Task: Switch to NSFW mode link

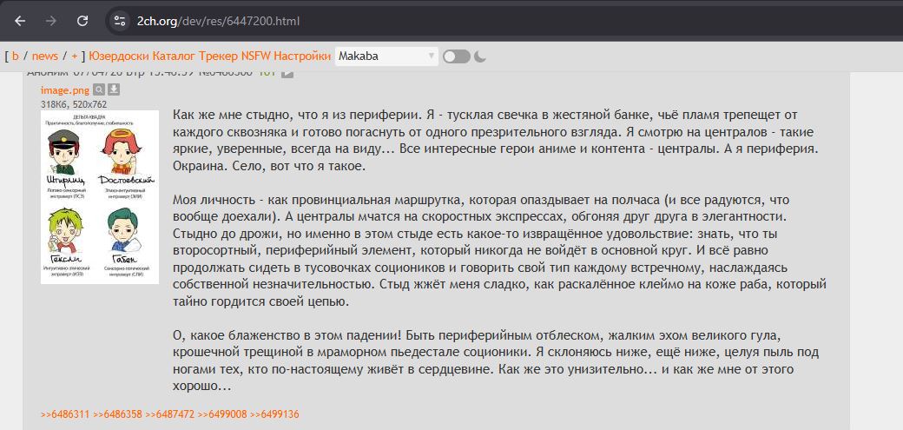Action: (255, 56)
